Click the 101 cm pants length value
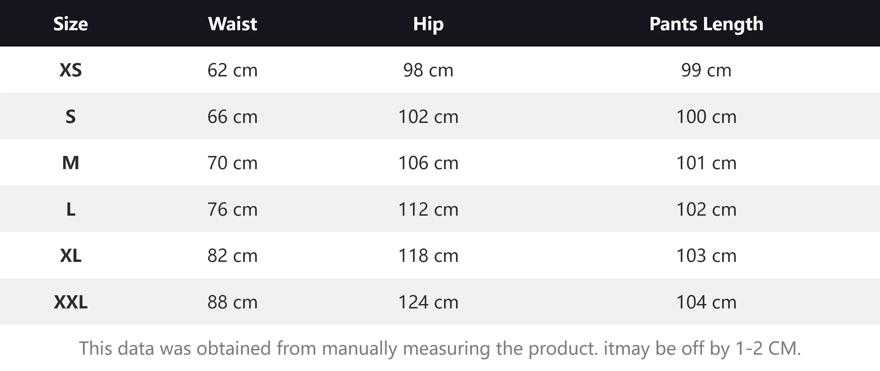Viewport: 880px width, 371px height. coord(706,163)
